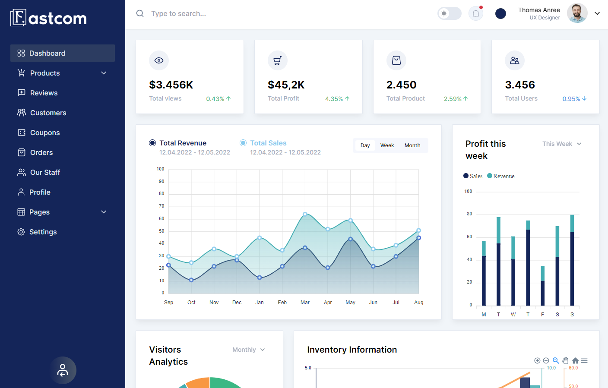This screenshot has width=608, height=388.
Task: Select the panning hand tool on Inventory chart
Action: point(565,360)
